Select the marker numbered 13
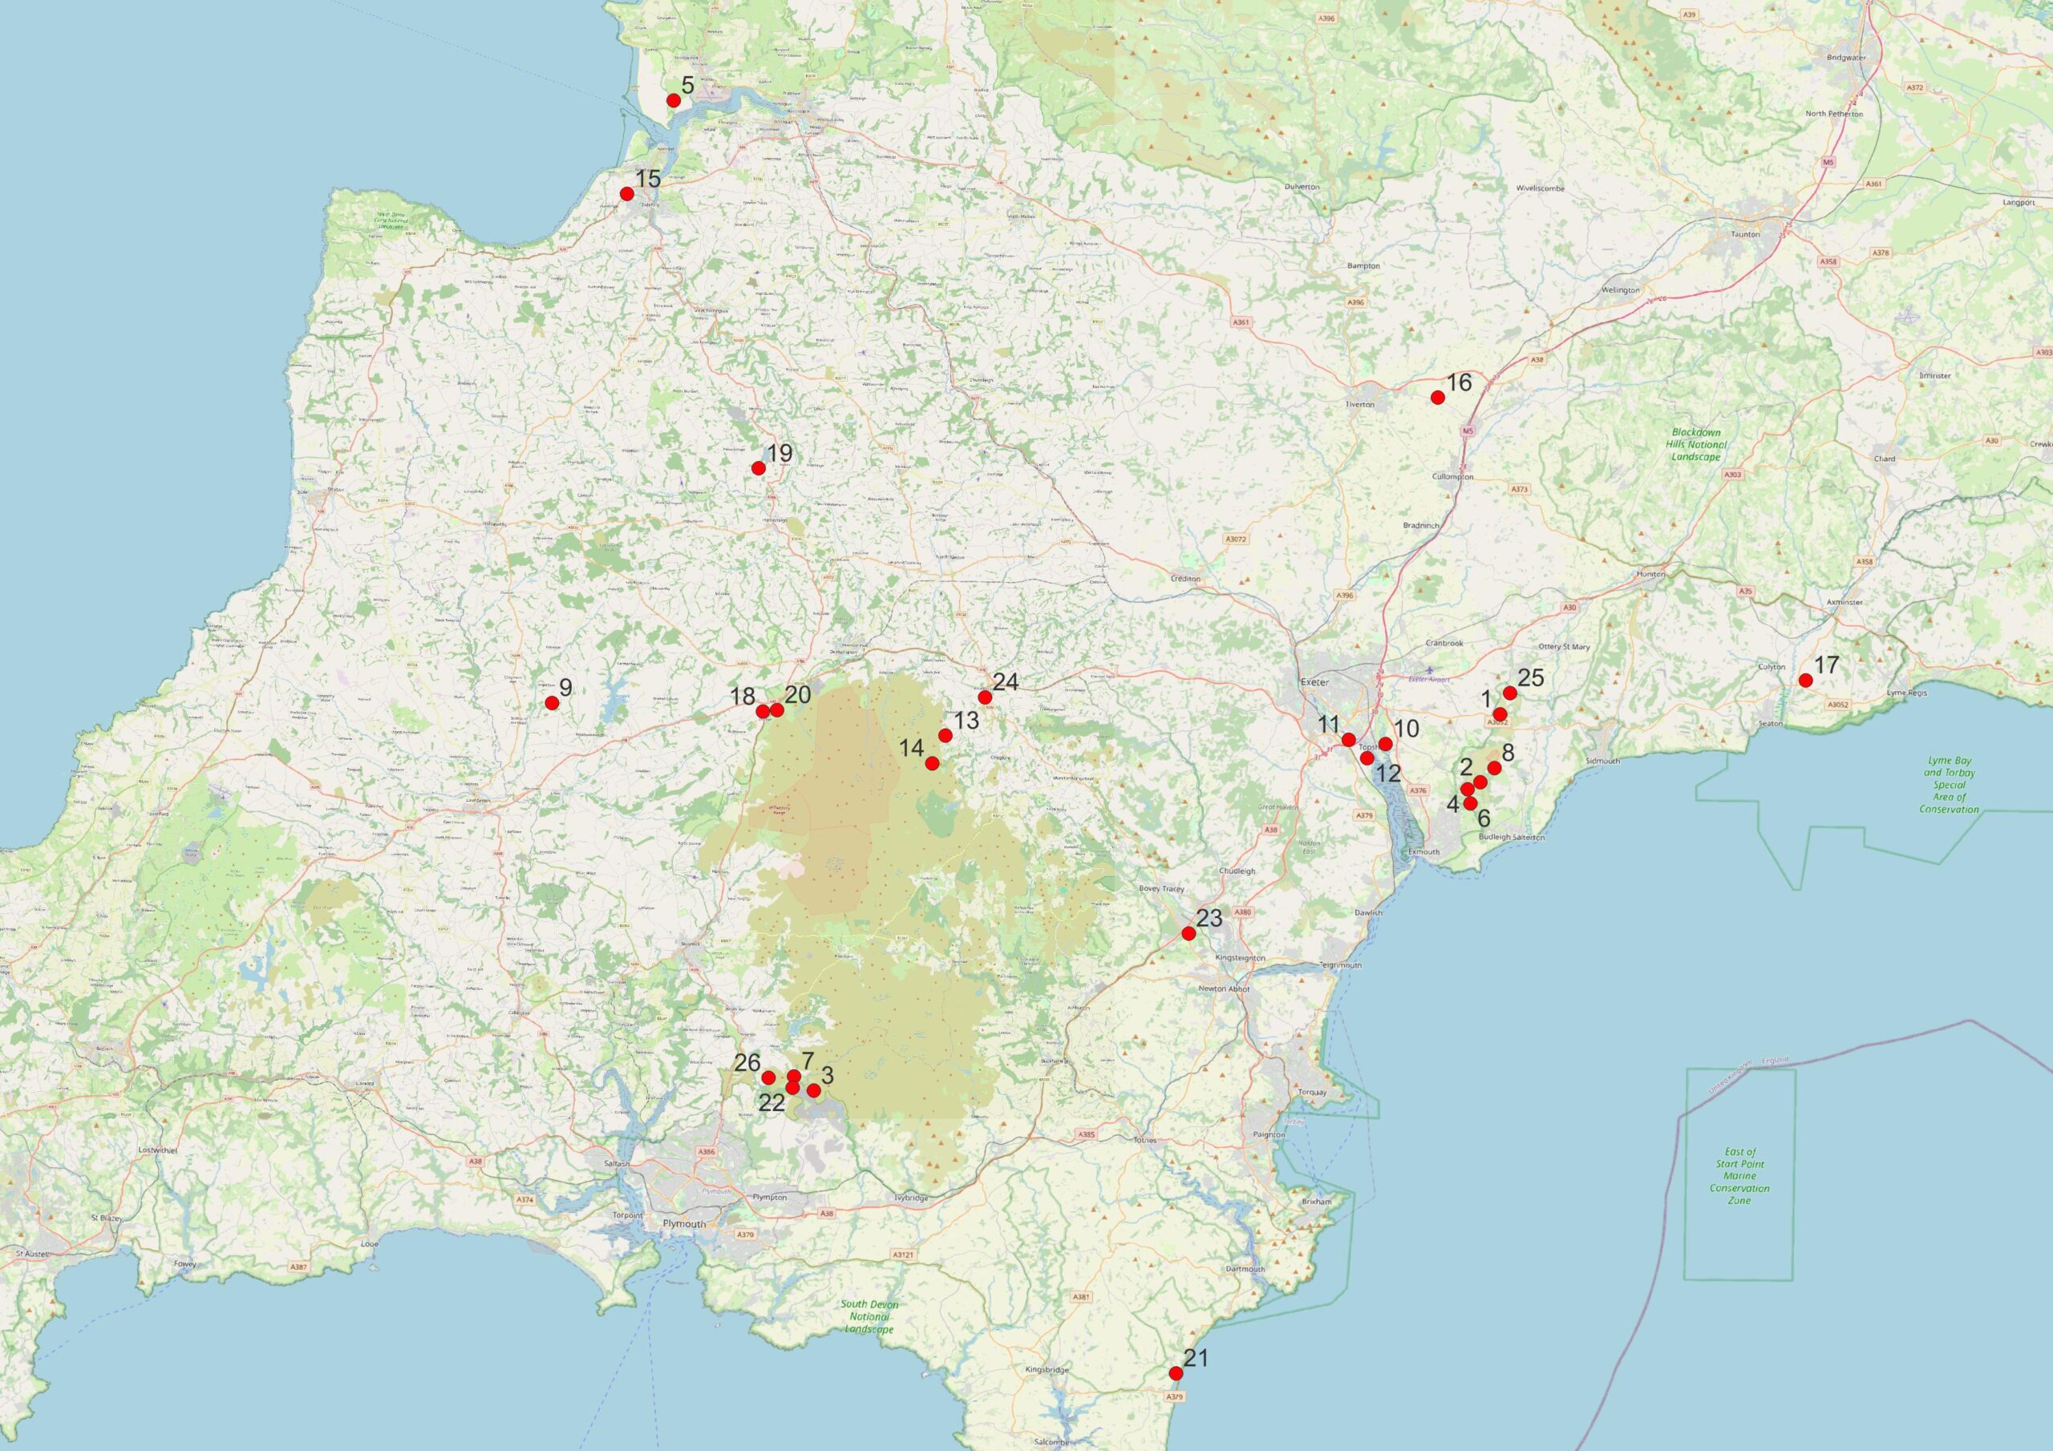The image size is (2053, 1451). pos(946,736)
